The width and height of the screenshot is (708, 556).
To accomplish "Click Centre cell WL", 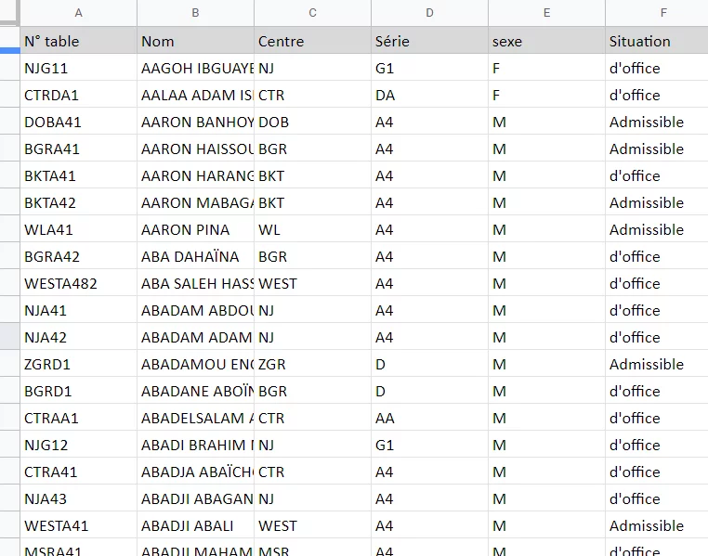I will point(312,229).
